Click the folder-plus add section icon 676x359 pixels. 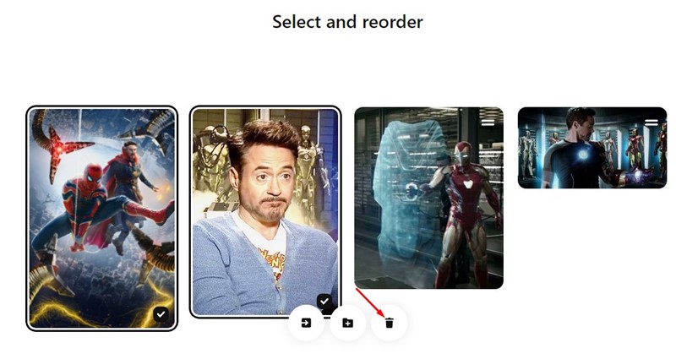click(x=347, y=323)
